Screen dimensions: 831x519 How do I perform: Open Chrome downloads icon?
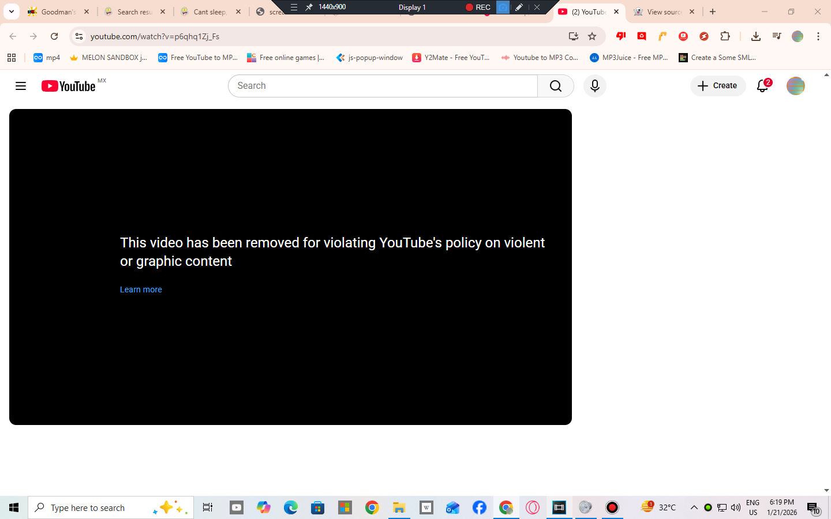tap(755, 36)
